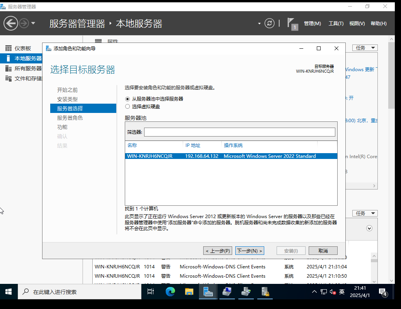The image size is (401, 309).
Task: Click the Server Manager forward arrow
Action: (24, 23)
